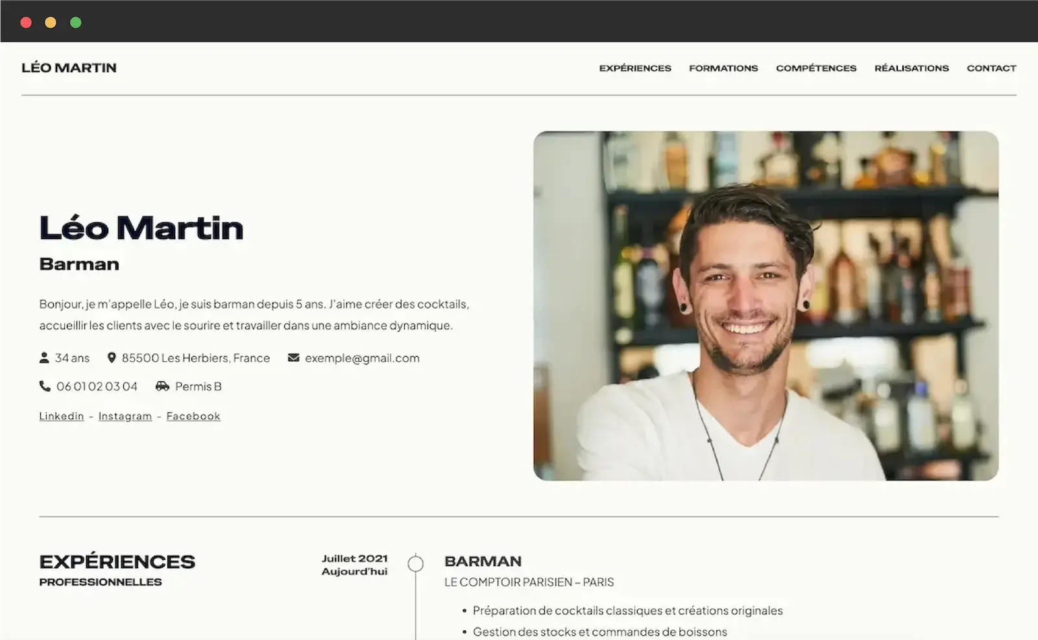Open the Compétences nav link
This screenshot has height=640, width=1038.
tap(816, 68)
